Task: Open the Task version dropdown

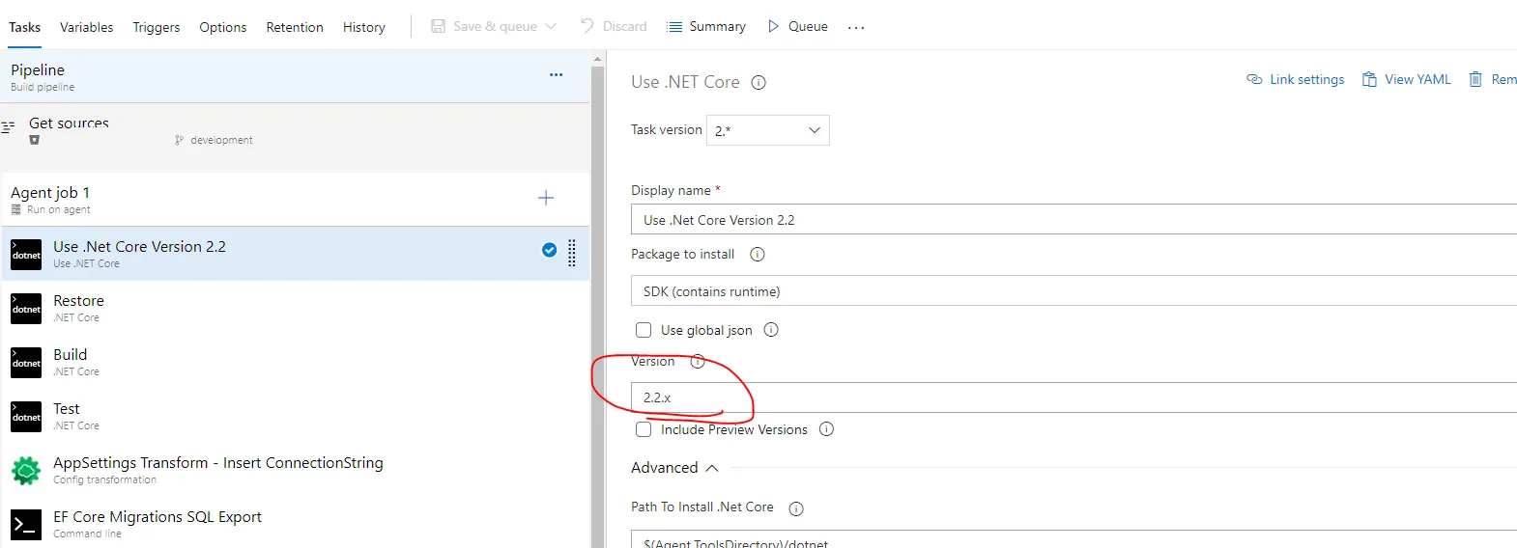Action: (768, 130)
